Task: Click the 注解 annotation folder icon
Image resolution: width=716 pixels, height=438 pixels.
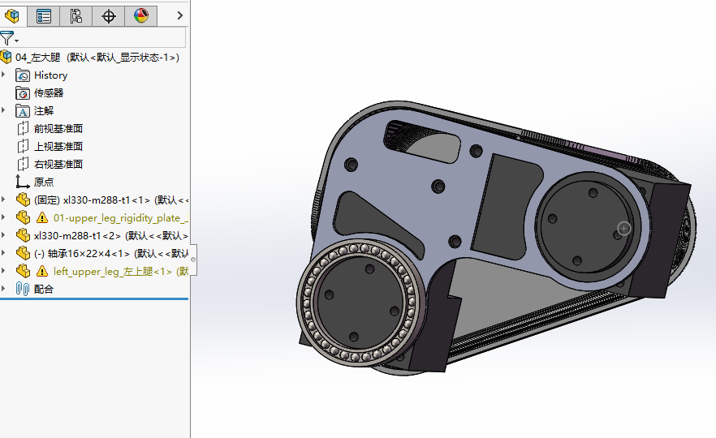Action: pyautogui.click(x=23, y=111)
